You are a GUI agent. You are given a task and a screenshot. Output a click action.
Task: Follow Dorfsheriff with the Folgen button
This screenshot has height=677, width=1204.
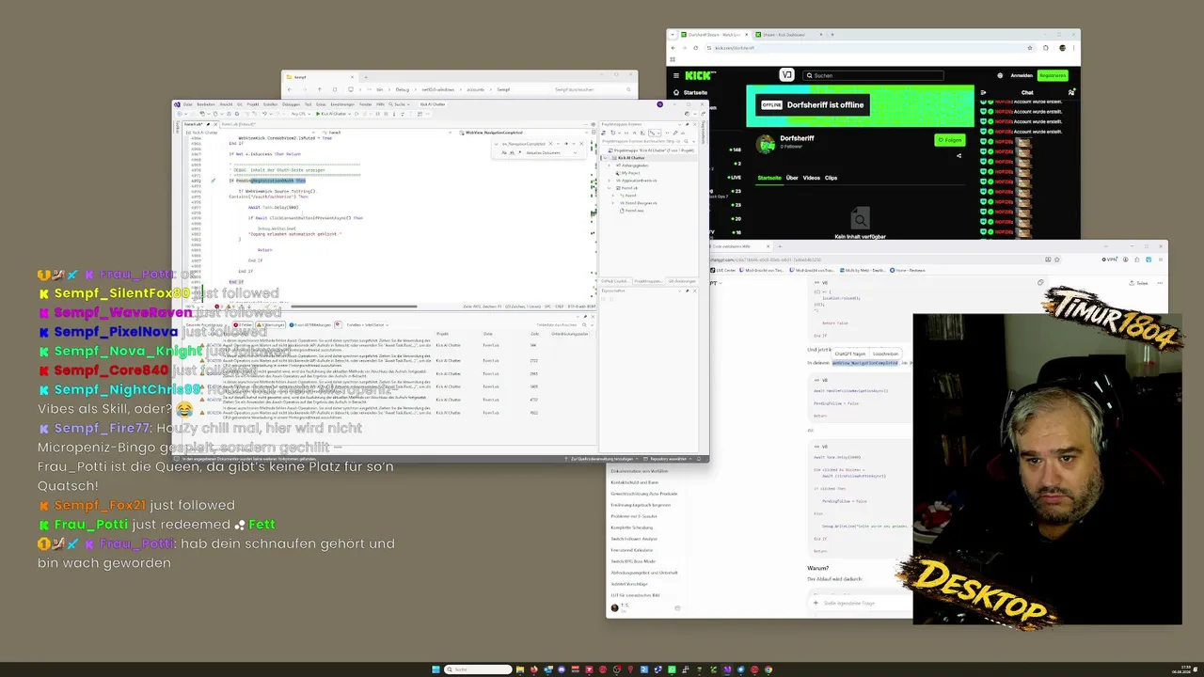950,140
